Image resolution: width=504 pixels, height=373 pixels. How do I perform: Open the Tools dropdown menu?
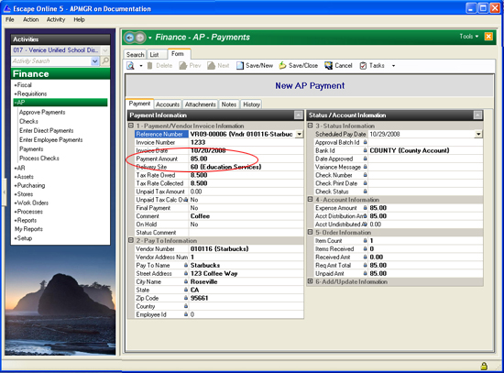tap(469, 37)
